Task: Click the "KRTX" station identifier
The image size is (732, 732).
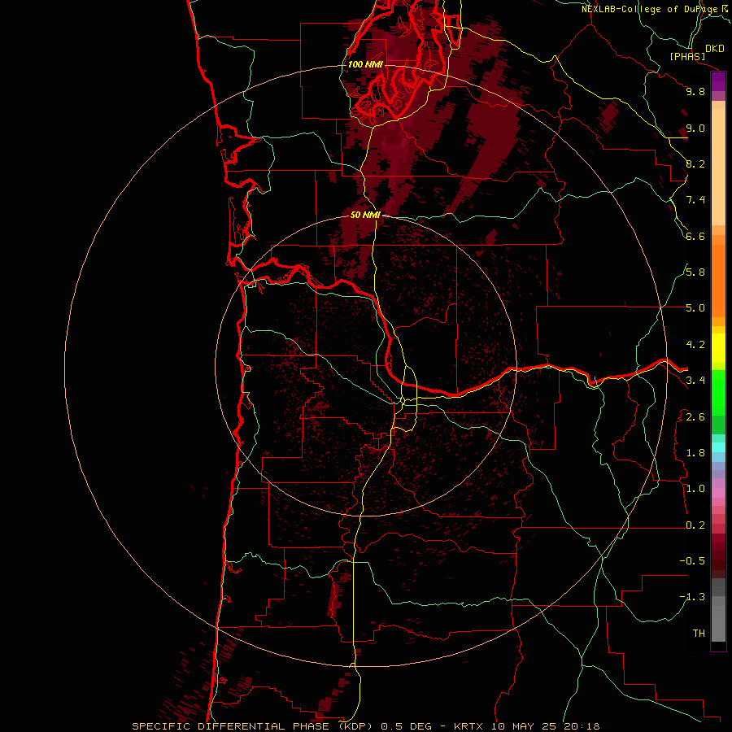Action: point(469,726)
